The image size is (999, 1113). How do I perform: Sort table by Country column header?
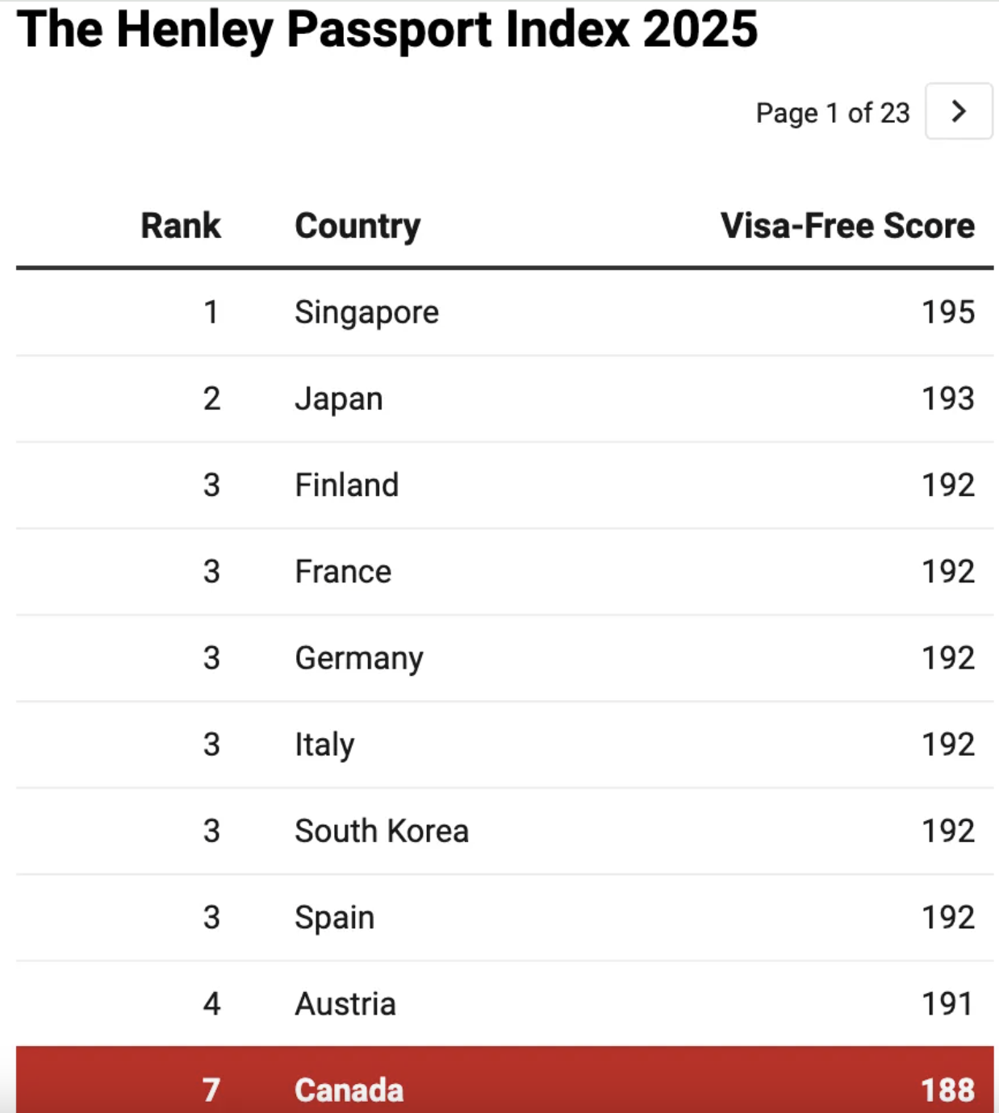[x=357, y=226]
